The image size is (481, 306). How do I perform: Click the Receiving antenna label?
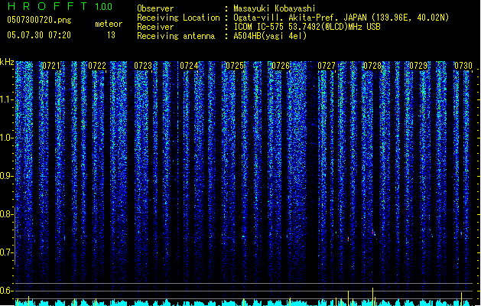[x=176, y=36]
